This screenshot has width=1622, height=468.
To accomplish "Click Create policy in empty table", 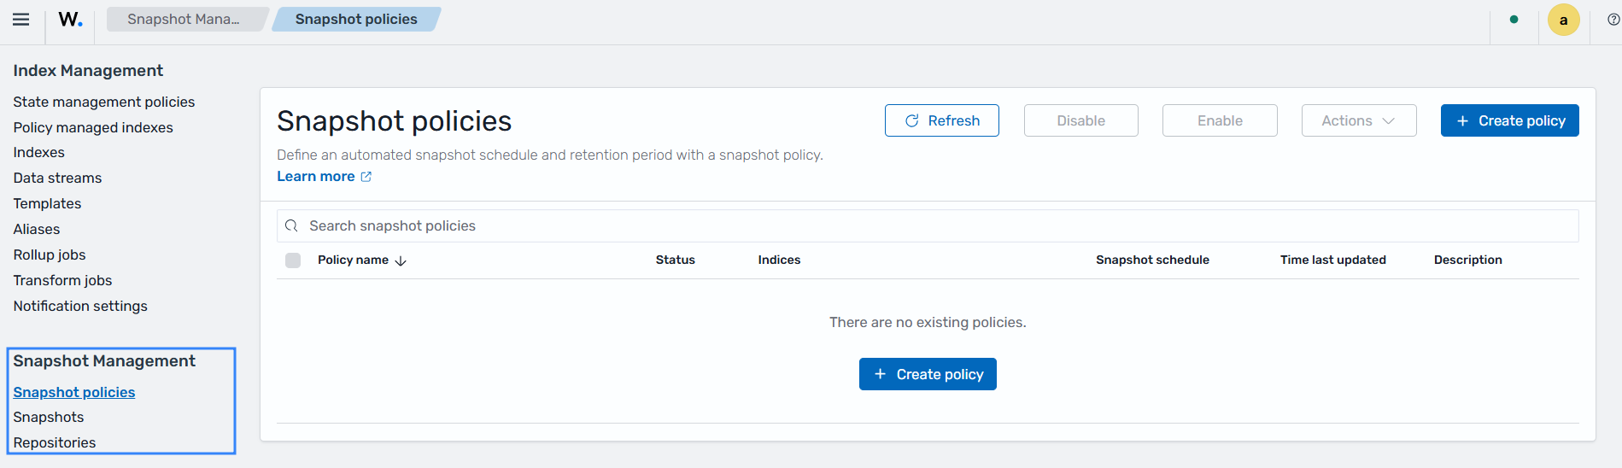I will 928,374.
